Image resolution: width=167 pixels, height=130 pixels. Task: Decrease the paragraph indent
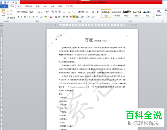(79, 12)
